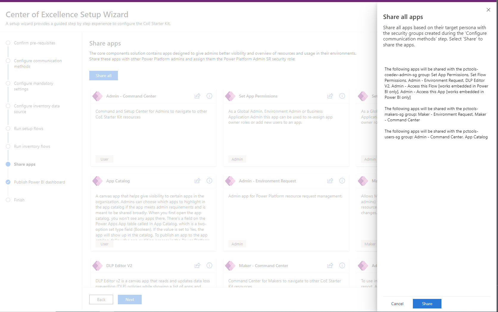
Task: Click the Share all button
Action: [103, 75]
